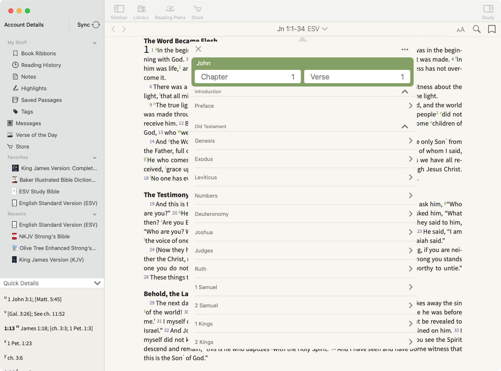Close the verse chooser popup

(198, 49)
